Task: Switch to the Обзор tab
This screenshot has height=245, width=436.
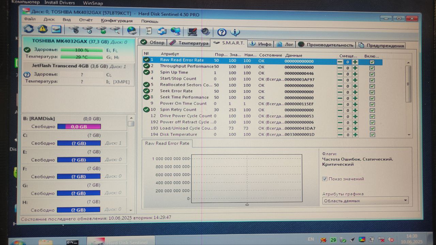Action: 153,42
